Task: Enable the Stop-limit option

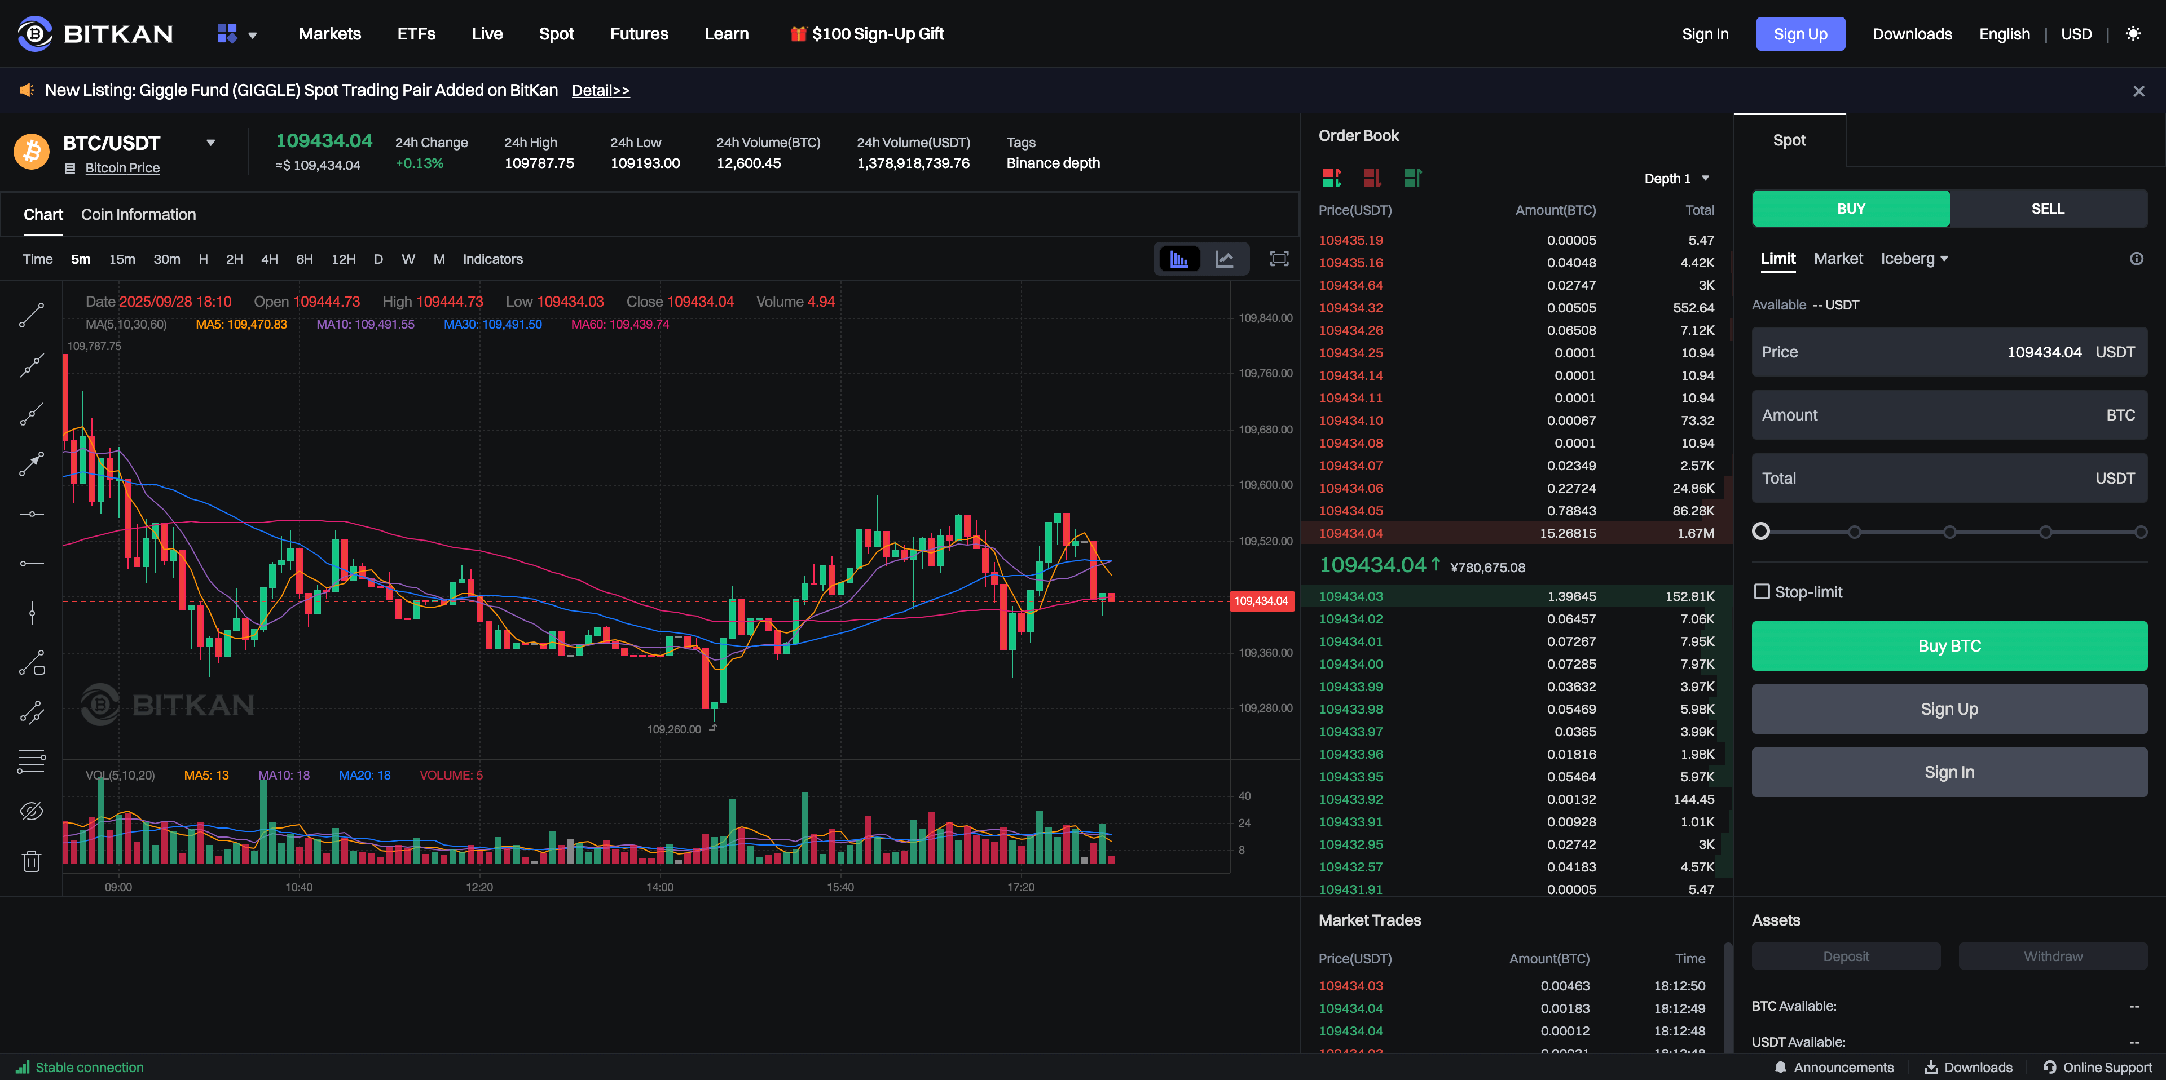Action: click(1763, 592)
